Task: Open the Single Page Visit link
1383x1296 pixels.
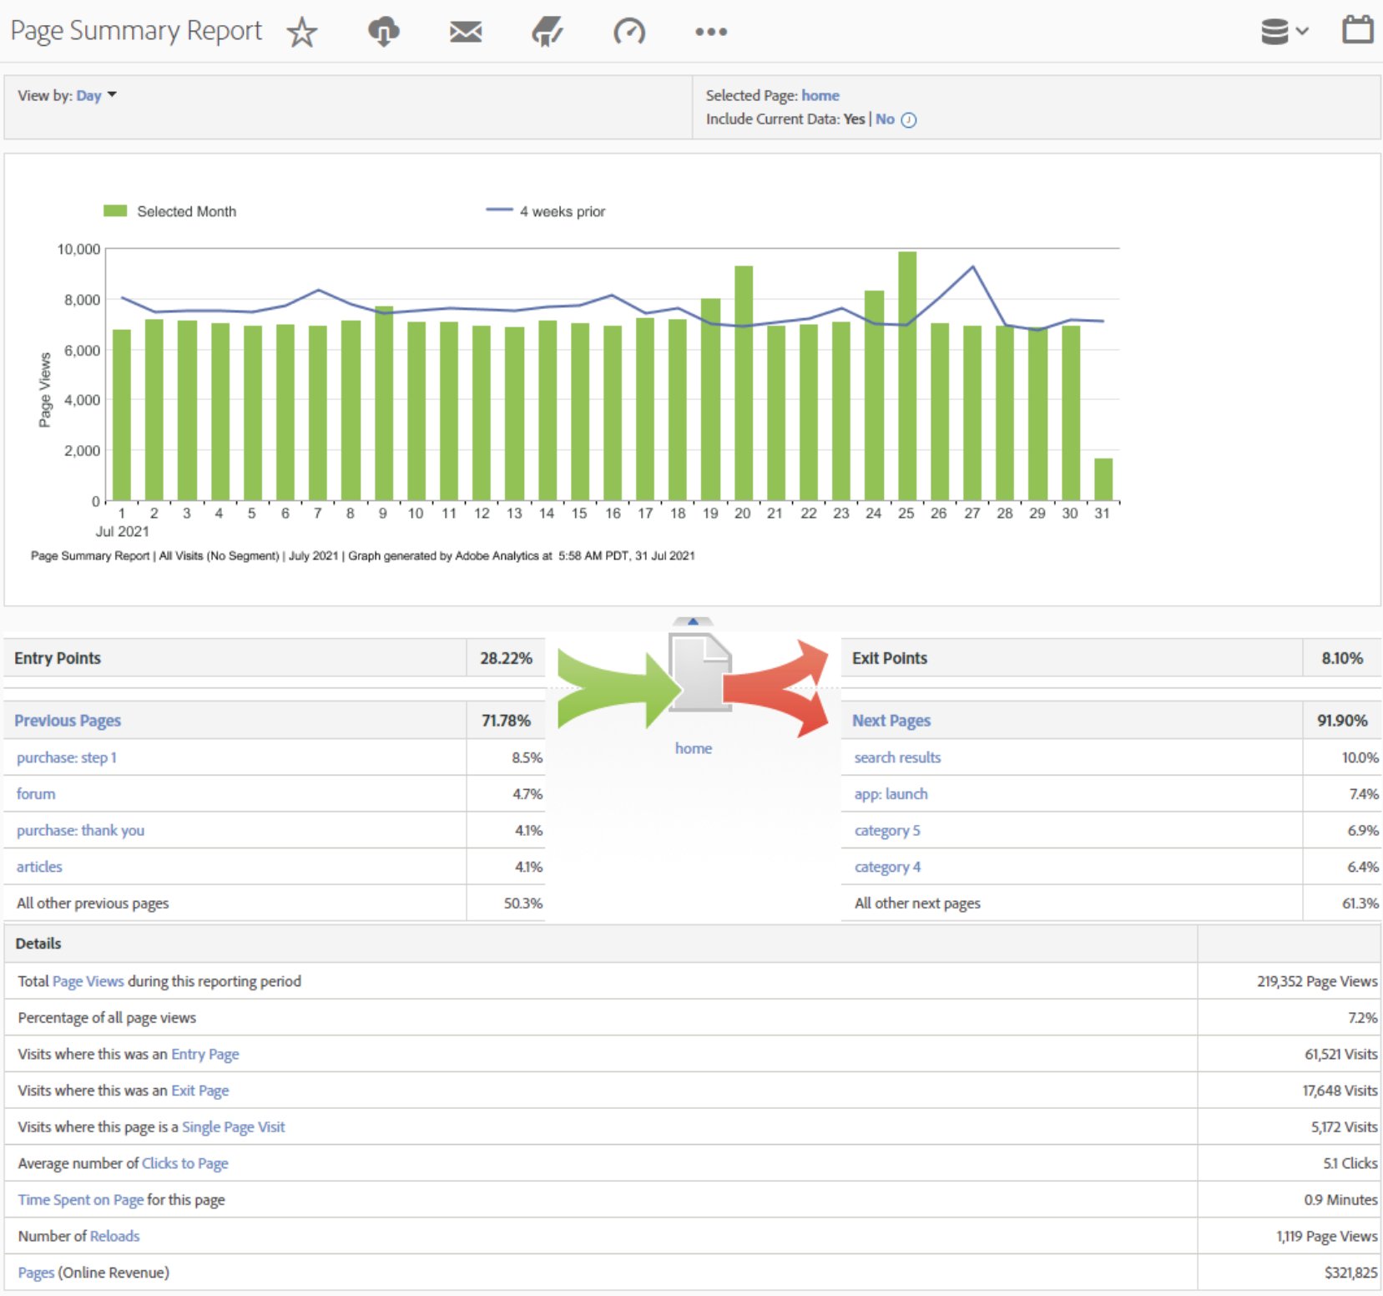Action: [x=233, y=1127]
